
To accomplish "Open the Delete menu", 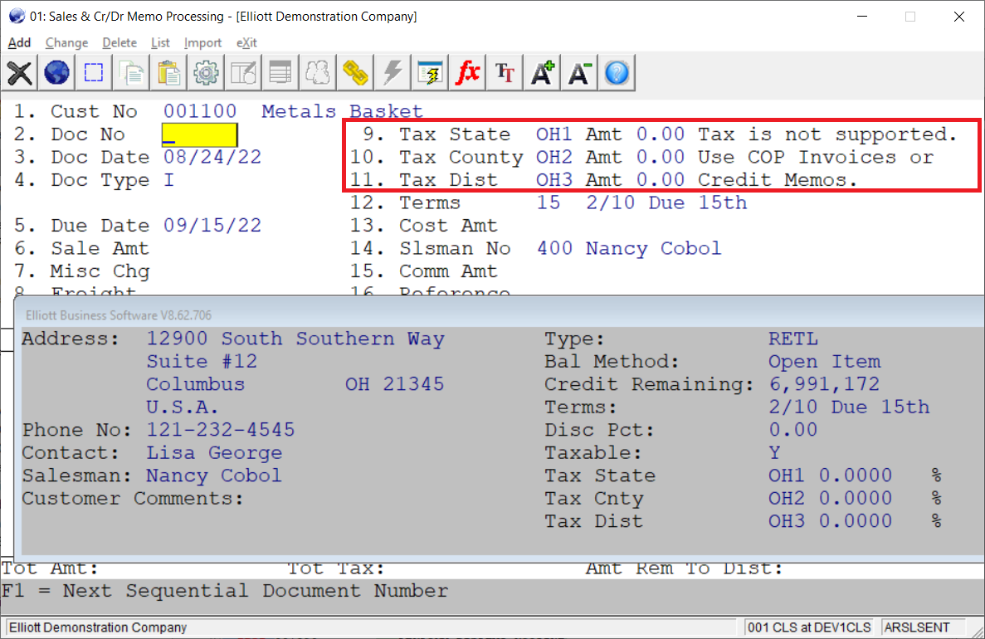I will (x=119, y=42).
